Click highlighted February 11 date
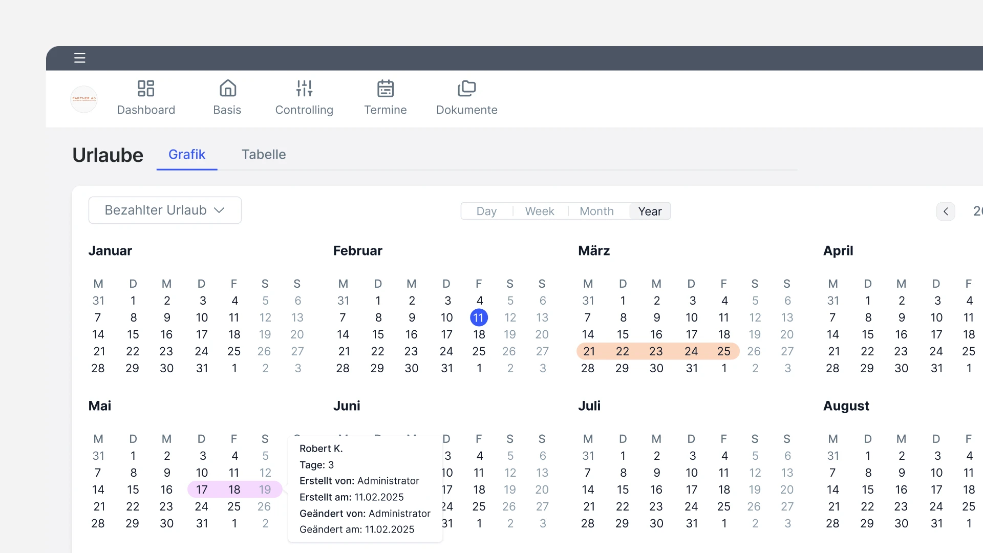 (x=479, y=317)
